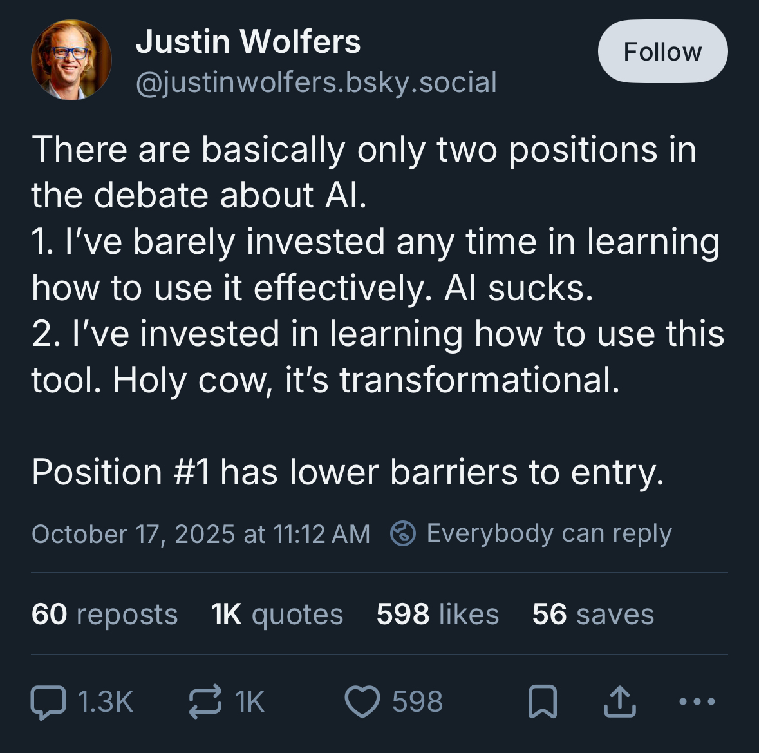Screen dimensions: 759x753
Task: View the 60 reposts list
Action: coord(104,614)
